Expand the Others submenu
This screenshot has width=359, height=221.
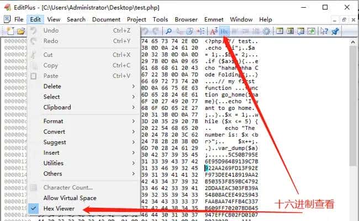point(83,173)
